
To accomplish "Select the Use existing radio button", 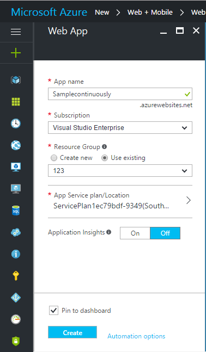I will pos(105,158).
